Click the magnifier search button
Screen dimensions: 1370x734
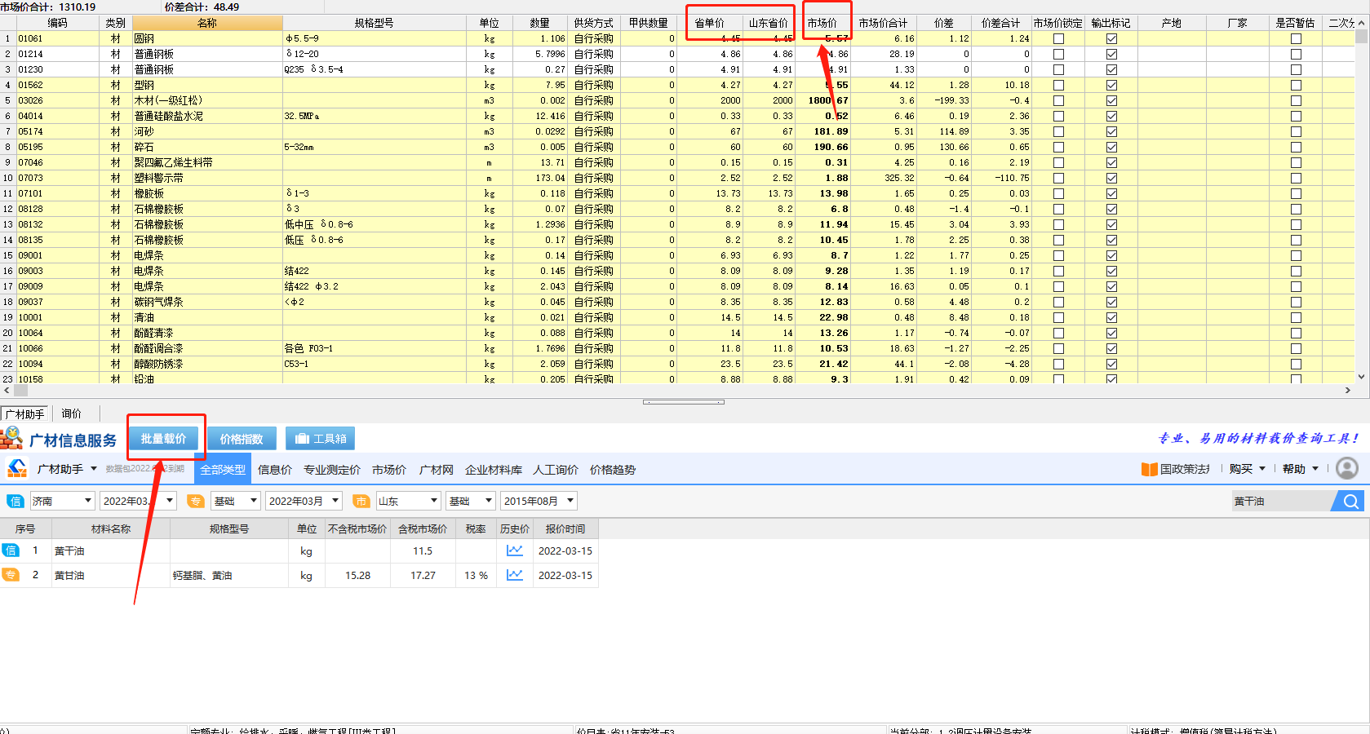(x=1350, y=501)
